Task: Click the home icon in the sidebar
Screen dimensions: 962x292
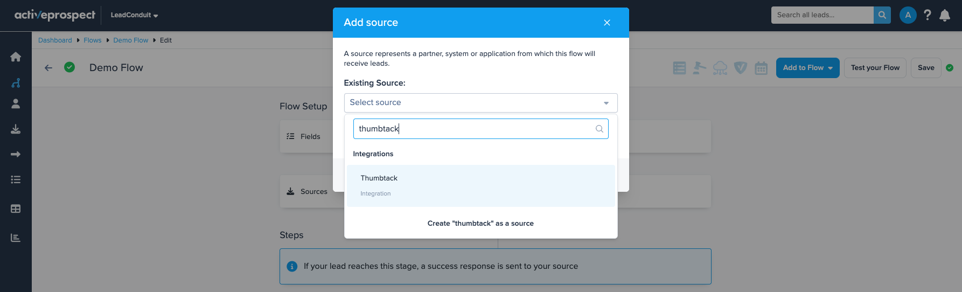Action: (x=16, y=57)
